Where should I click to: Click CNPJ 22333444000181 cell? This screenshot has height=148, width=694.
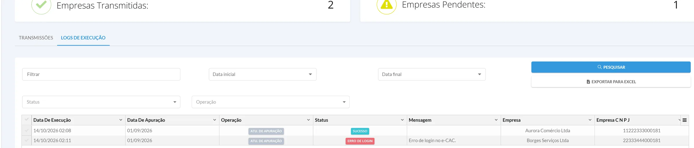(642, 140)
